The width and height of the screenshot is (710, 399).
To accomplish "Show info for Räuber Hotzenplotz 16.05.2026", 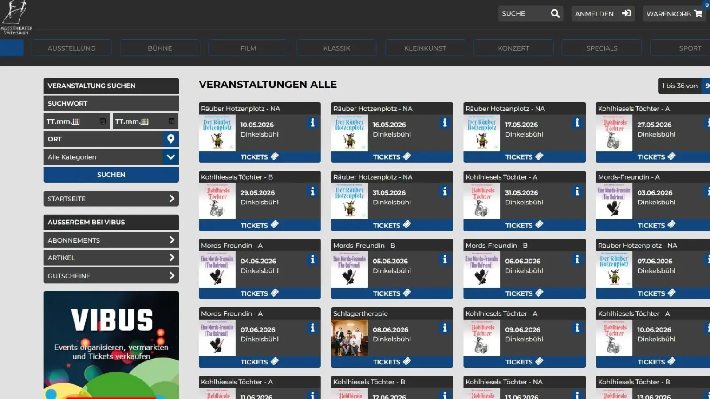I will pyautogui.click(x=445, y=123).
